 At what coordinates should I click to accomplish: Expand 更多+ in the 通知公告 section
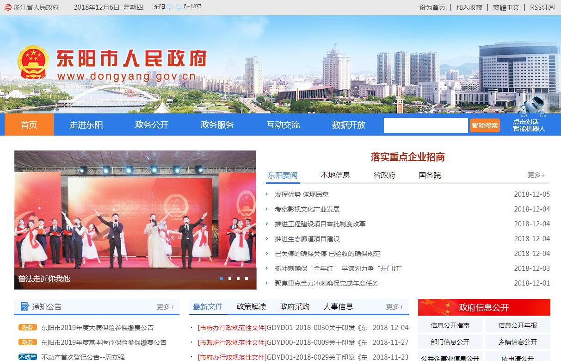click(165, 306)
